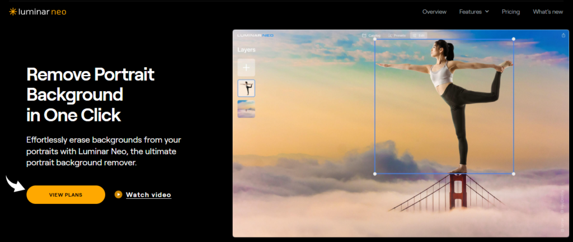Click the Layers panel heading
Viewport: 573px width, 242px height.
click(246, 50)
